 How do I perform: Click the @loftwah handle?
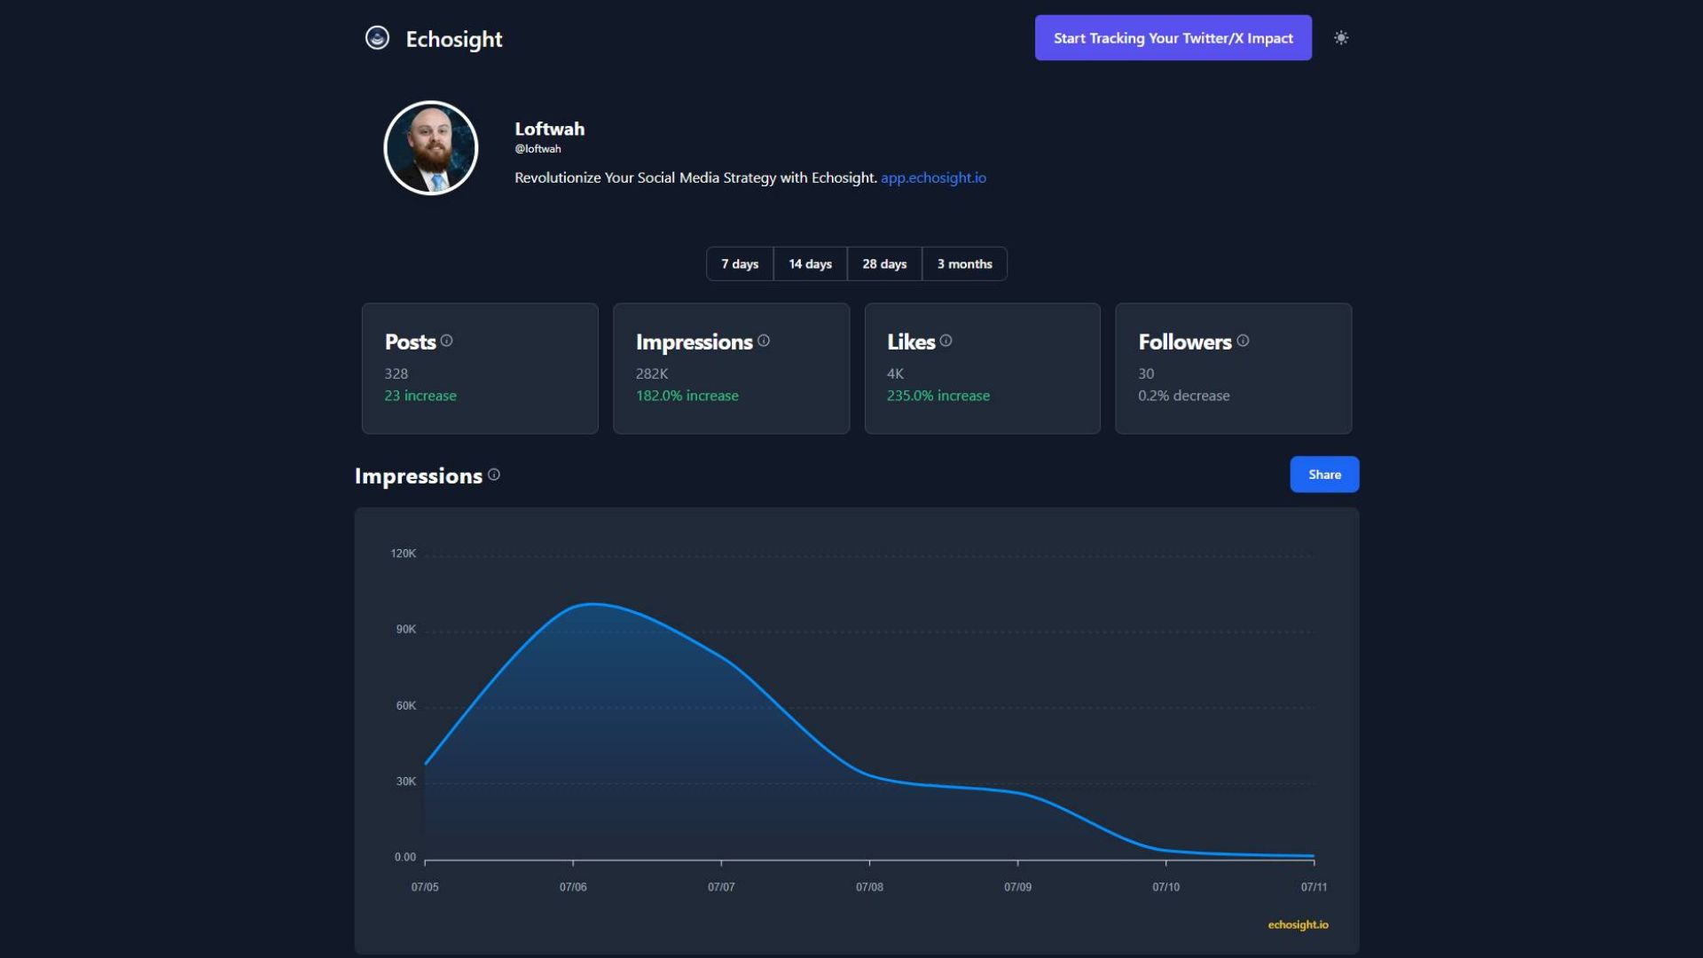point(538,149)
